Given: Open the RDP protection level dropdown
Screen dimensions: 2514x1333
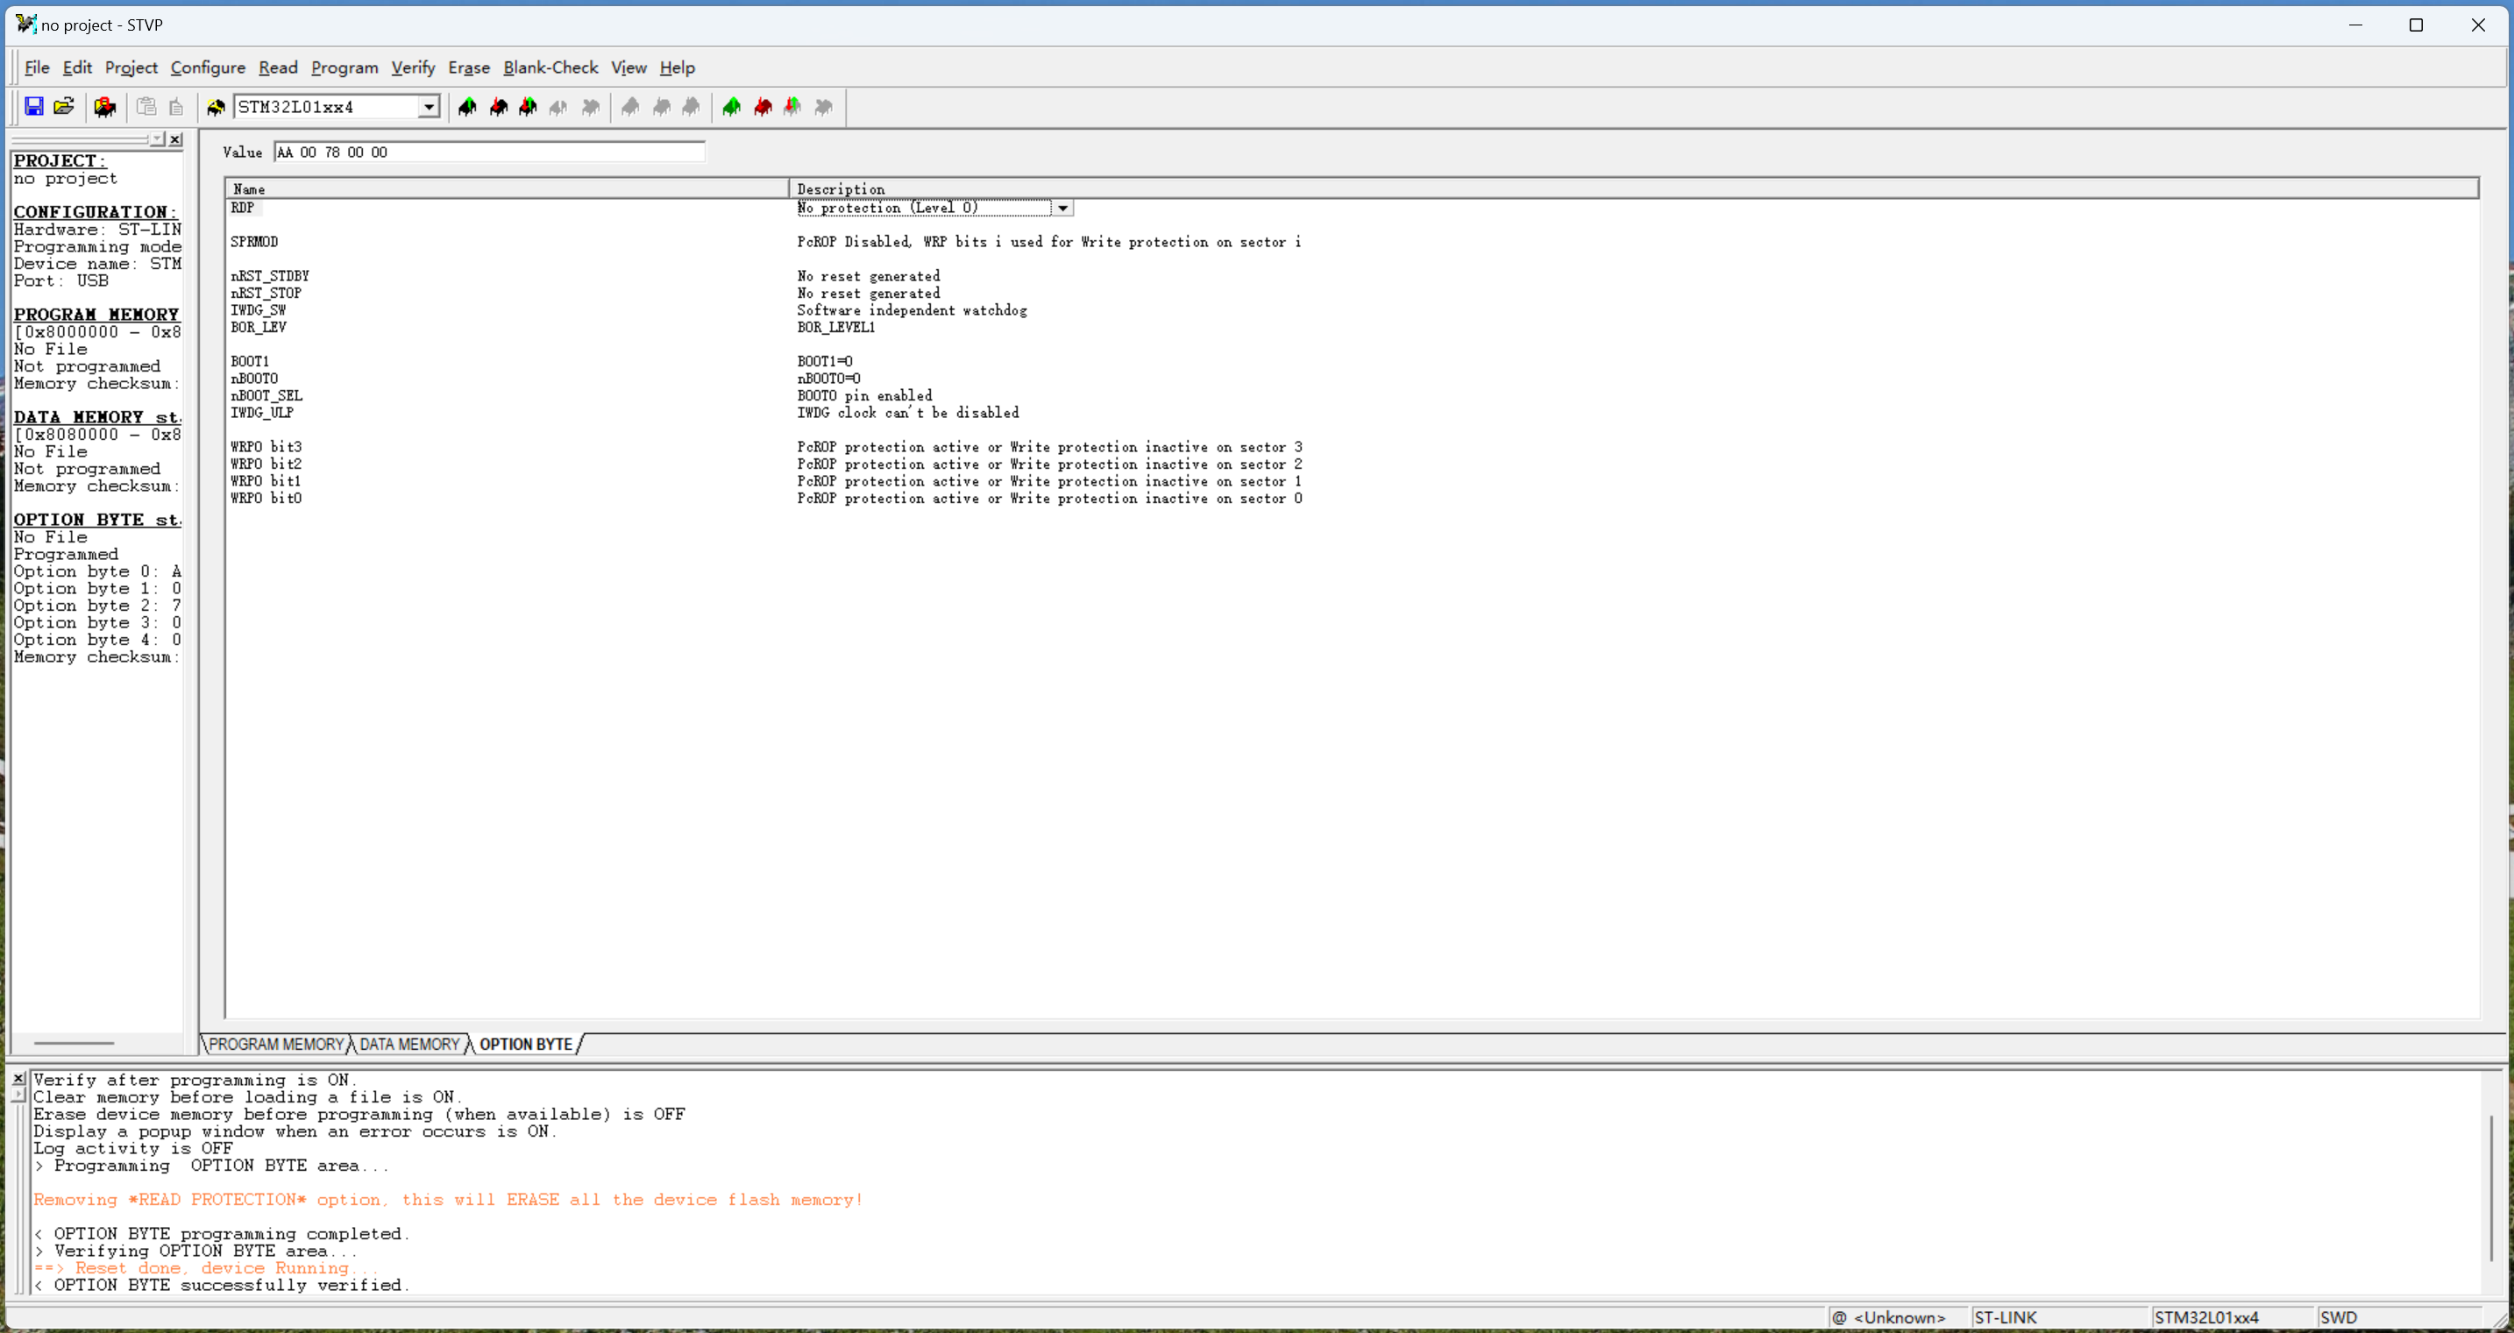Looking at the screenshot, I should [x=1062, y=207].
